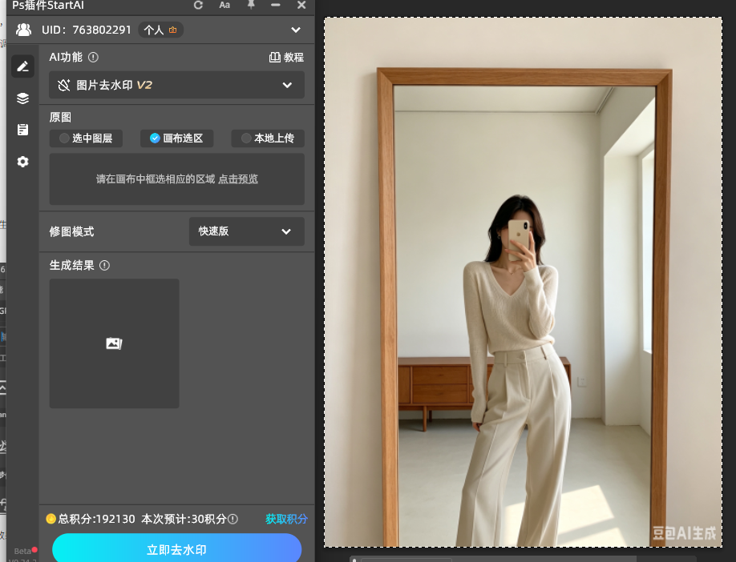The width and height of the screenshot is (736, 562).
Task: Open the notes document sidebar icon
Action: pyautogui.click(x=22, y=130)
